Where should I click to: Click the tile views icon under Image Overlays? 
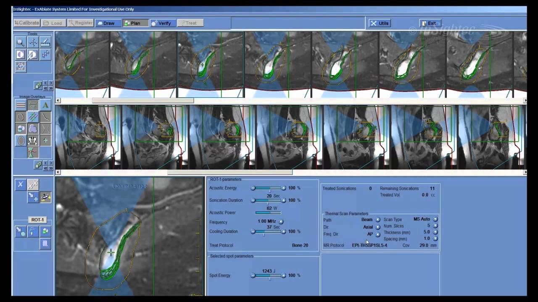pos(38,165)
